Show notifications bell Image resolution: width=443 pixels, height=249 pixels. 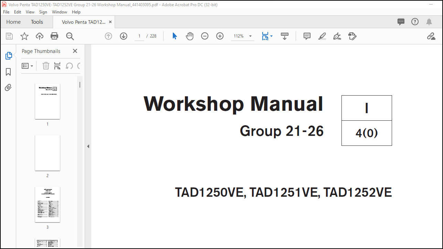point(429,22)
